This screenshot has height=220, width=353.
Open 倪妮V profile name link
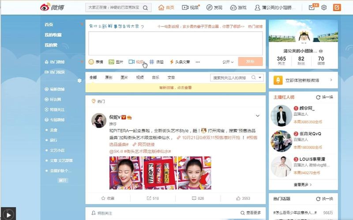tap(115, 117)
